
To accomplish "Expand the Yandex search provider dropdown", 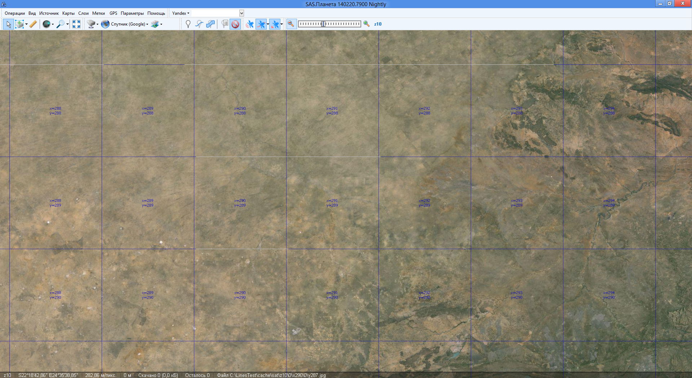I will tap(181, 13).
